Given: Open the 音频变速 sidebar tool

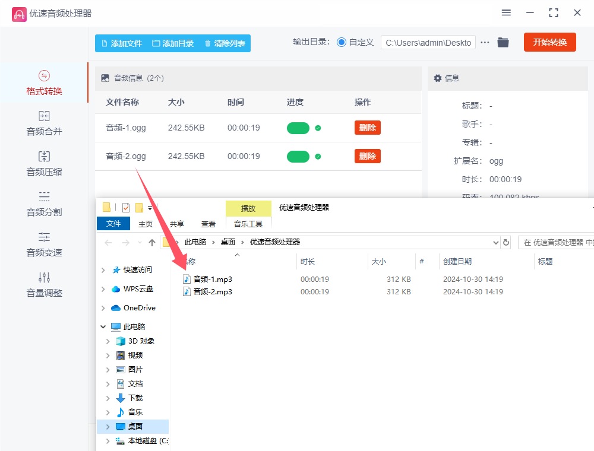Looking at the screenshot, I should pos(44,245).
